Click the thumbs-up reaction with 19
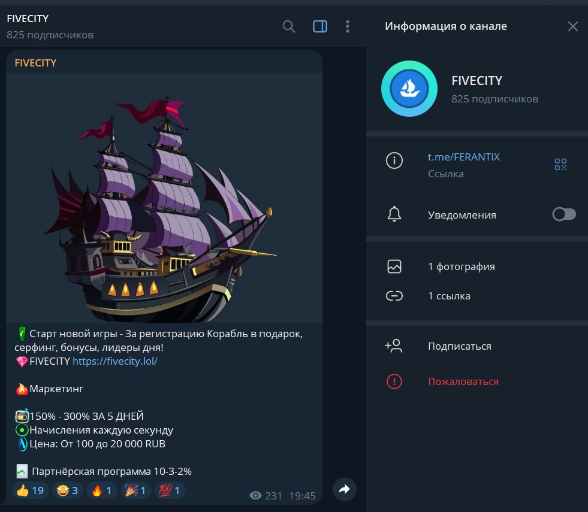The height and width of the screenshot is (512, 588). coord(31,490)
